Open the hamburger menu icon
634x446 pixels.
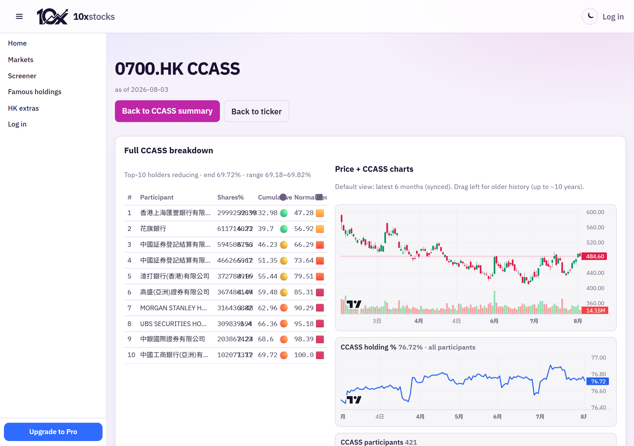(19, 17)
